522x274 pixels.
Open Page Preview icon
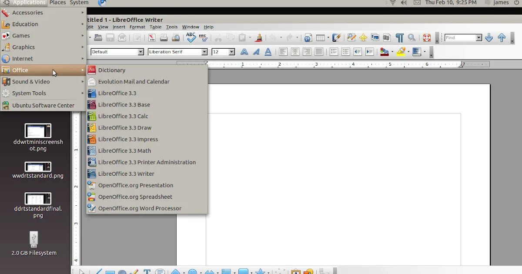176,38
